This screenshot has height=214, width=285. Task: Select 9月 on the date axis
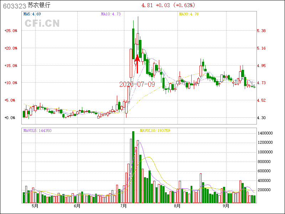pos(226,206)
